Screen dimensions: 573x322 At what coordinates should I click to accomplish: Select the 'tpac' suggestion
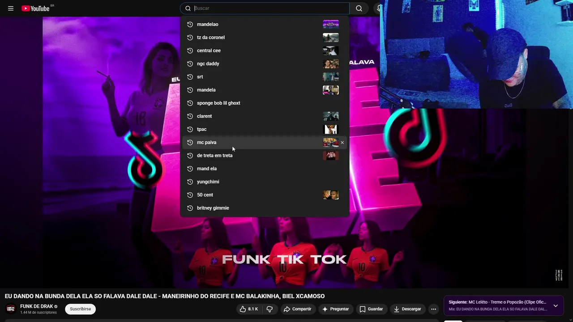(x=265, y=129)
